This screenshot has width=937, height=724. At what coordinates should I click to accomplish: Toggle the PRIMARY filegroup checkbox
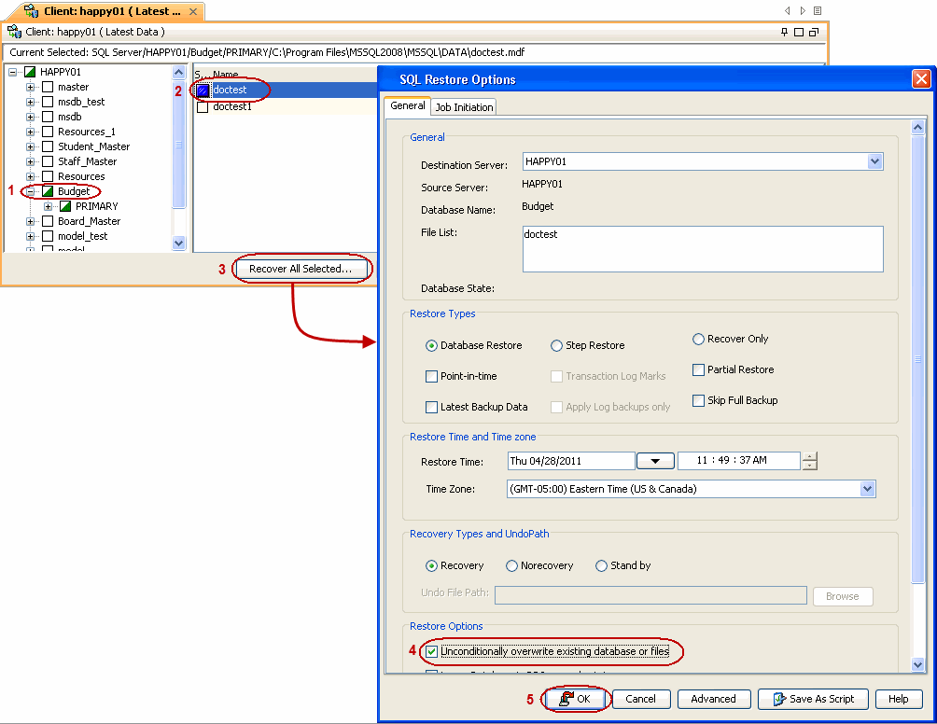pos(65,207)
